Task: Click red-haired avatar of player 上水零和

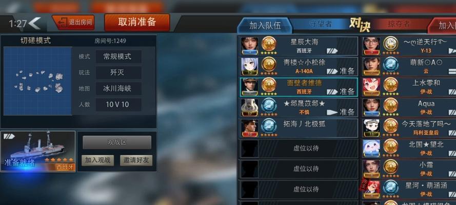Action: coord(371,87)
